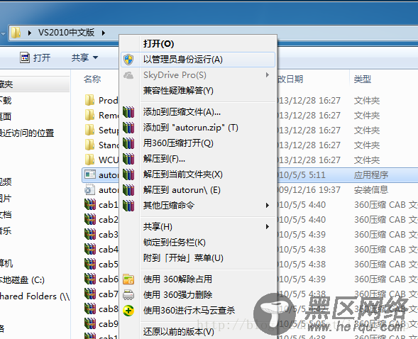
Task: Select the Setup folder icon
Action: tap(89, 130)
